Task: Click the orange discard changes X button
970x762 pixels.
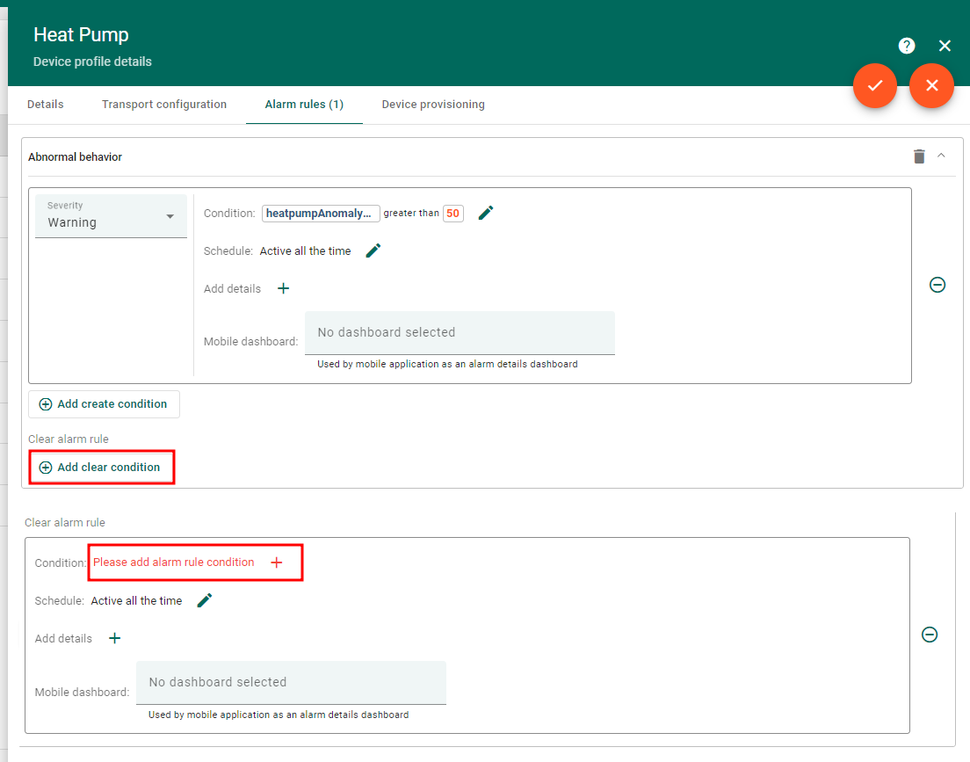Action: pos(931,85)
